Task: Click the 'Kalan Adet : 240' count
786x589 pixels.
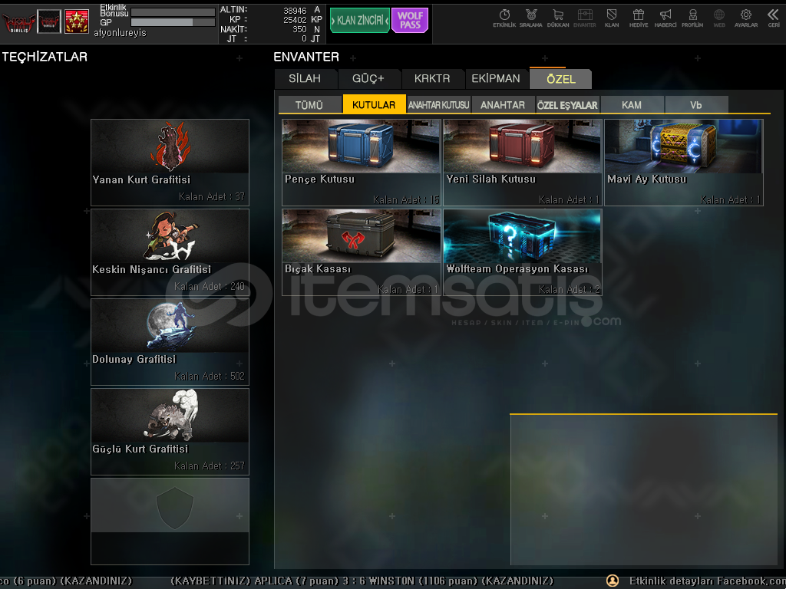Action: pyautogui.click(x=210, y=286)
